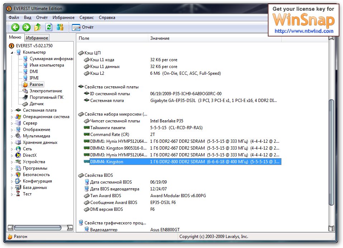Switch to the Меню tab
The height and width of the screenshot is (248, 343).
pos(15,37)
